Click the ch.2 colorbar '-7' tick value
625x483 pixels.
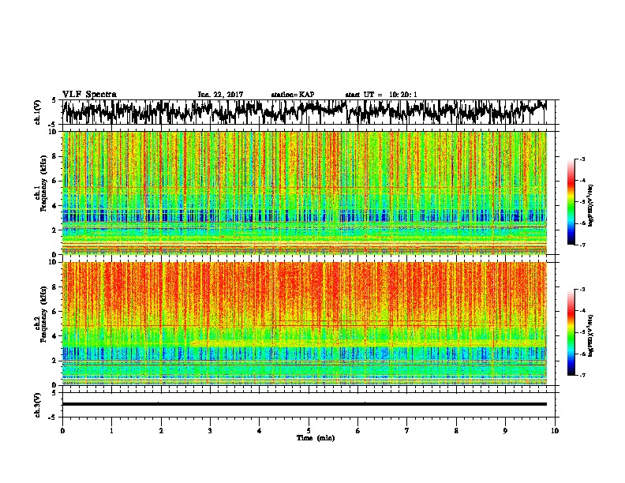tap(582, 376)
